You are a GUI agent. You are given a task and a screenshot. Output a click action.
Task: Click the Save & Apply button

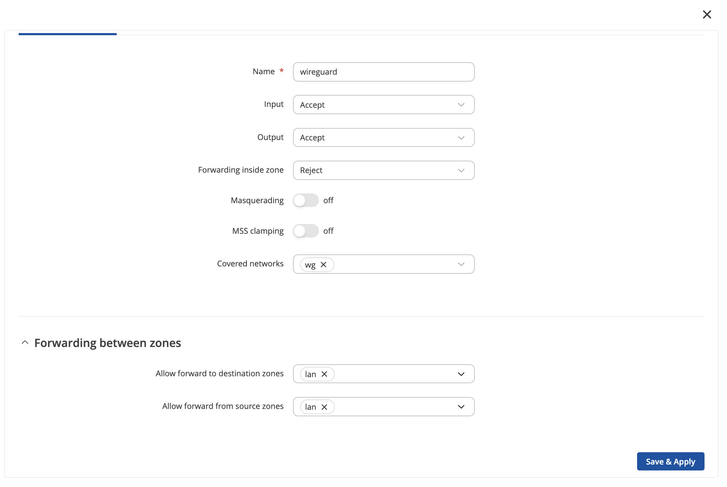670,461
